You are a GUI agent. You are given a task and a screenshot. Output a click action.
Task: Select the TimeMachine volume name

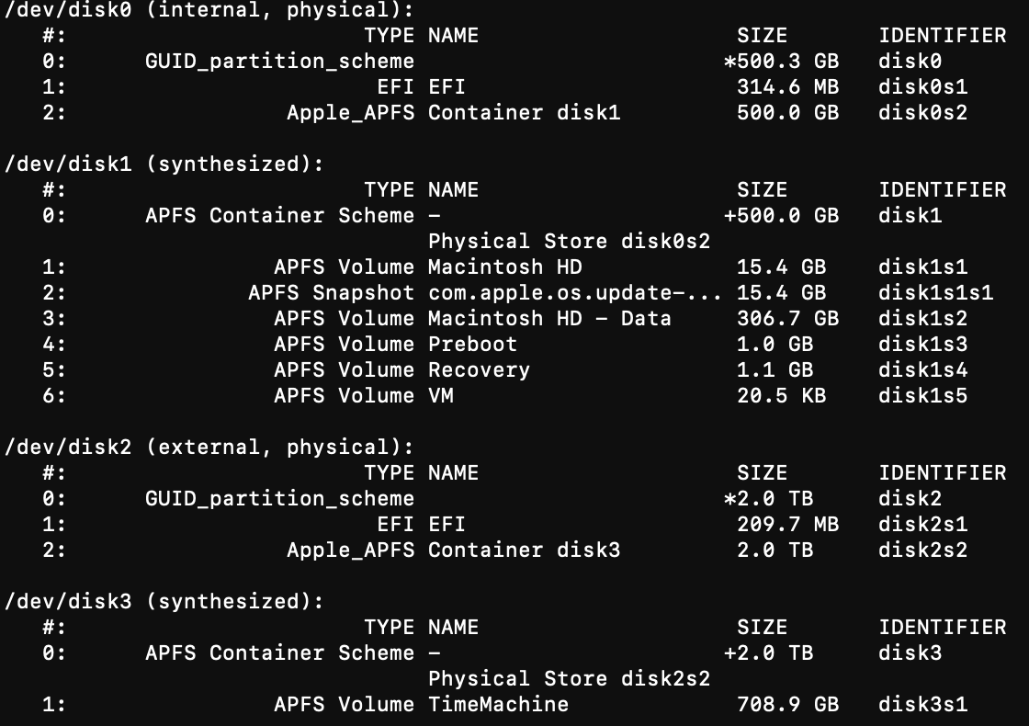click(x=498, y=705)
